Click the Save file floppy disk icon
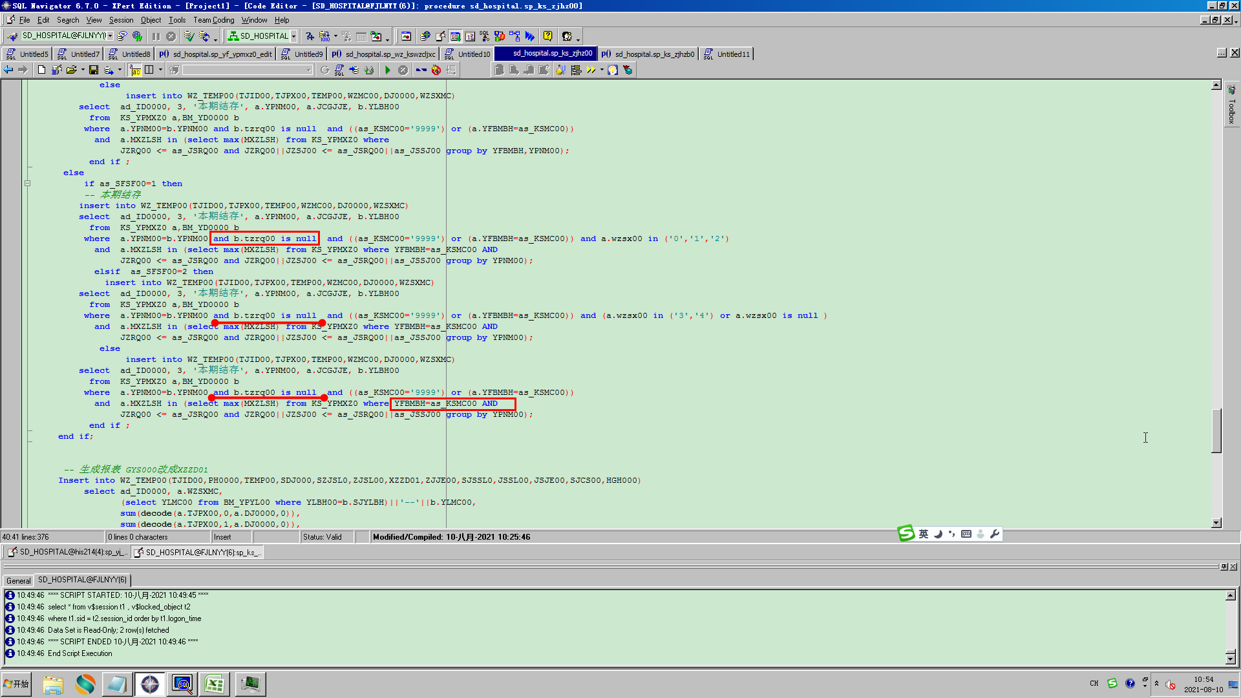1241x698 pixels. click(x=94, y=70)
